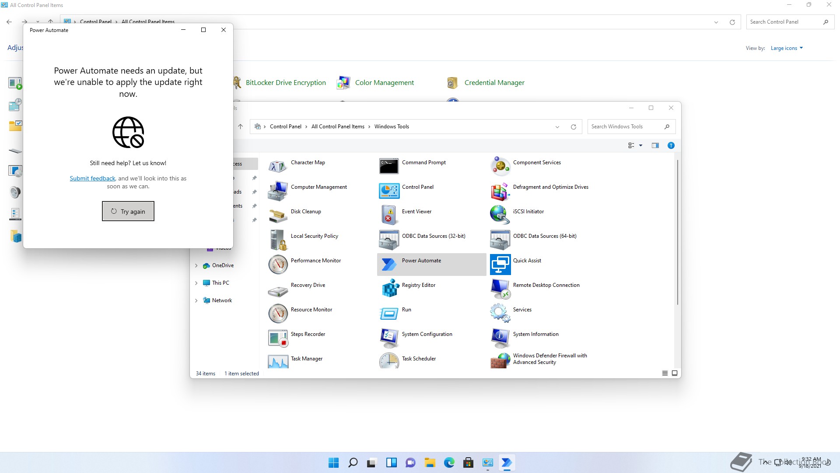Image resolution: width=840 pixels, height=473 pixels.
Task: Click the Search Windows Tools field
Action: click(631, 127)
